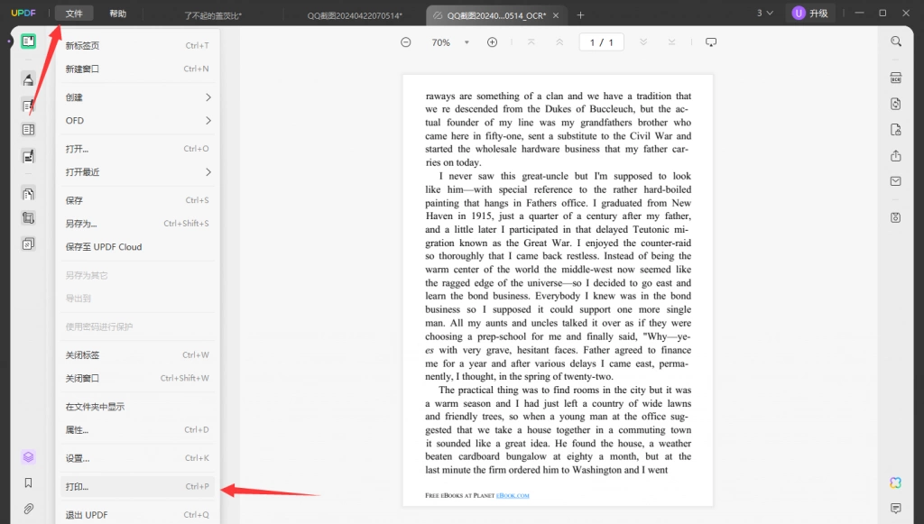Choose 在文件夹中显示 menu entry
The image size is (924, 524).
tap(137, 407)
